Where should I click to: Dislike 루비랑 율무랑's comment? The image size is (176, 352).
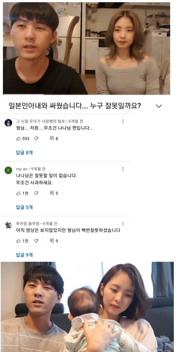[x=36, y=241]
